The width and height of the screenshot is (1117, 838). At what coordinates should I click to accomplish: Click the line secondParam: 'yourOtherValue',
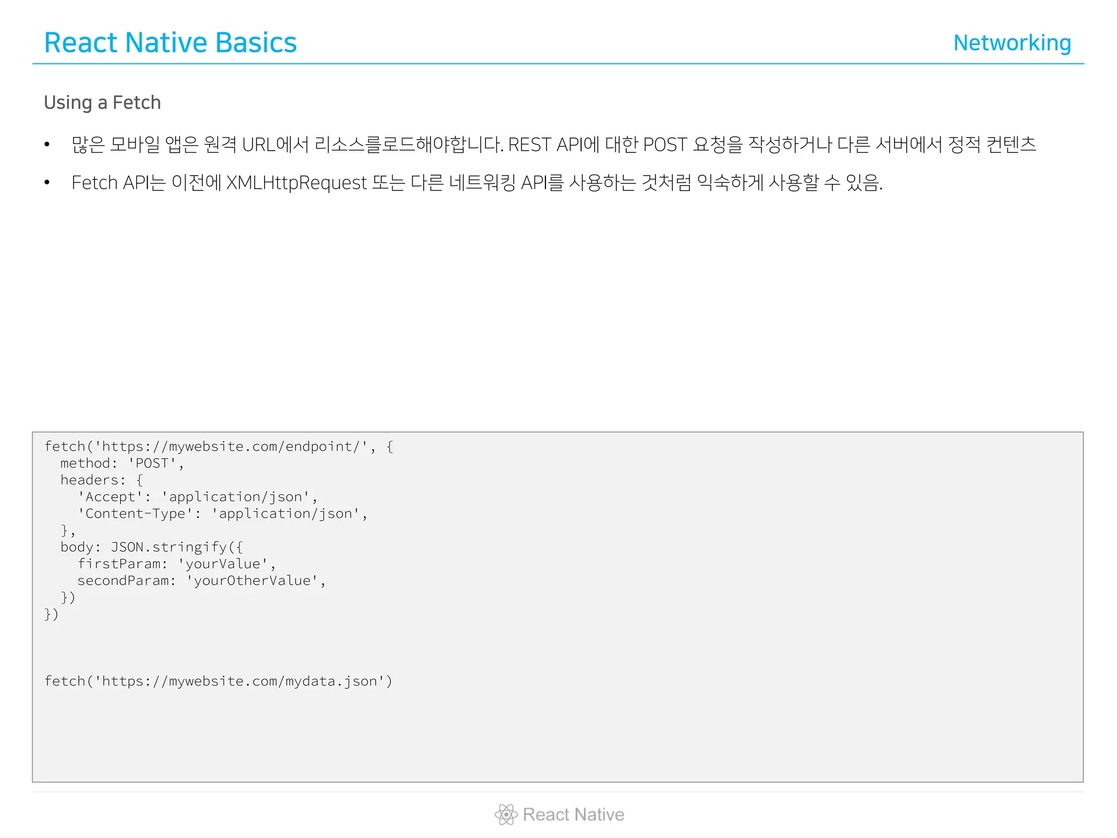tap(202, 580)
